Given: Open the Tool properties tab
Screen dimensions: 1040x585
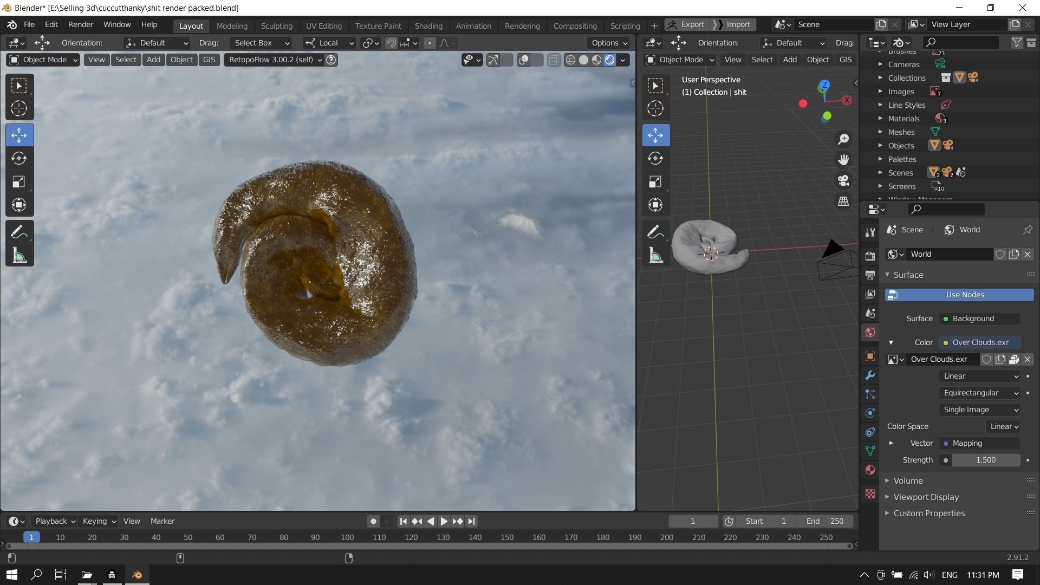Looking at the screenshot, I should [x=870, y=232].
